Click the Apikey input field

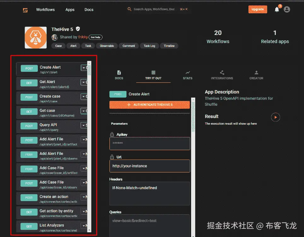pos(150,144)
